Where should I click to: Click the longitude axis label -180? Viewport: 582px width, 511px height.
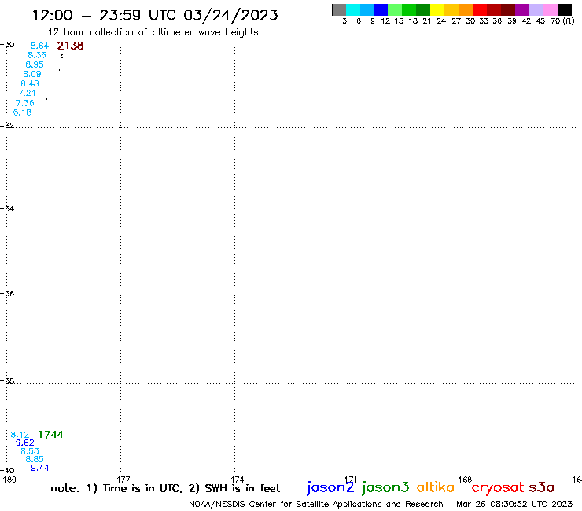8,480
